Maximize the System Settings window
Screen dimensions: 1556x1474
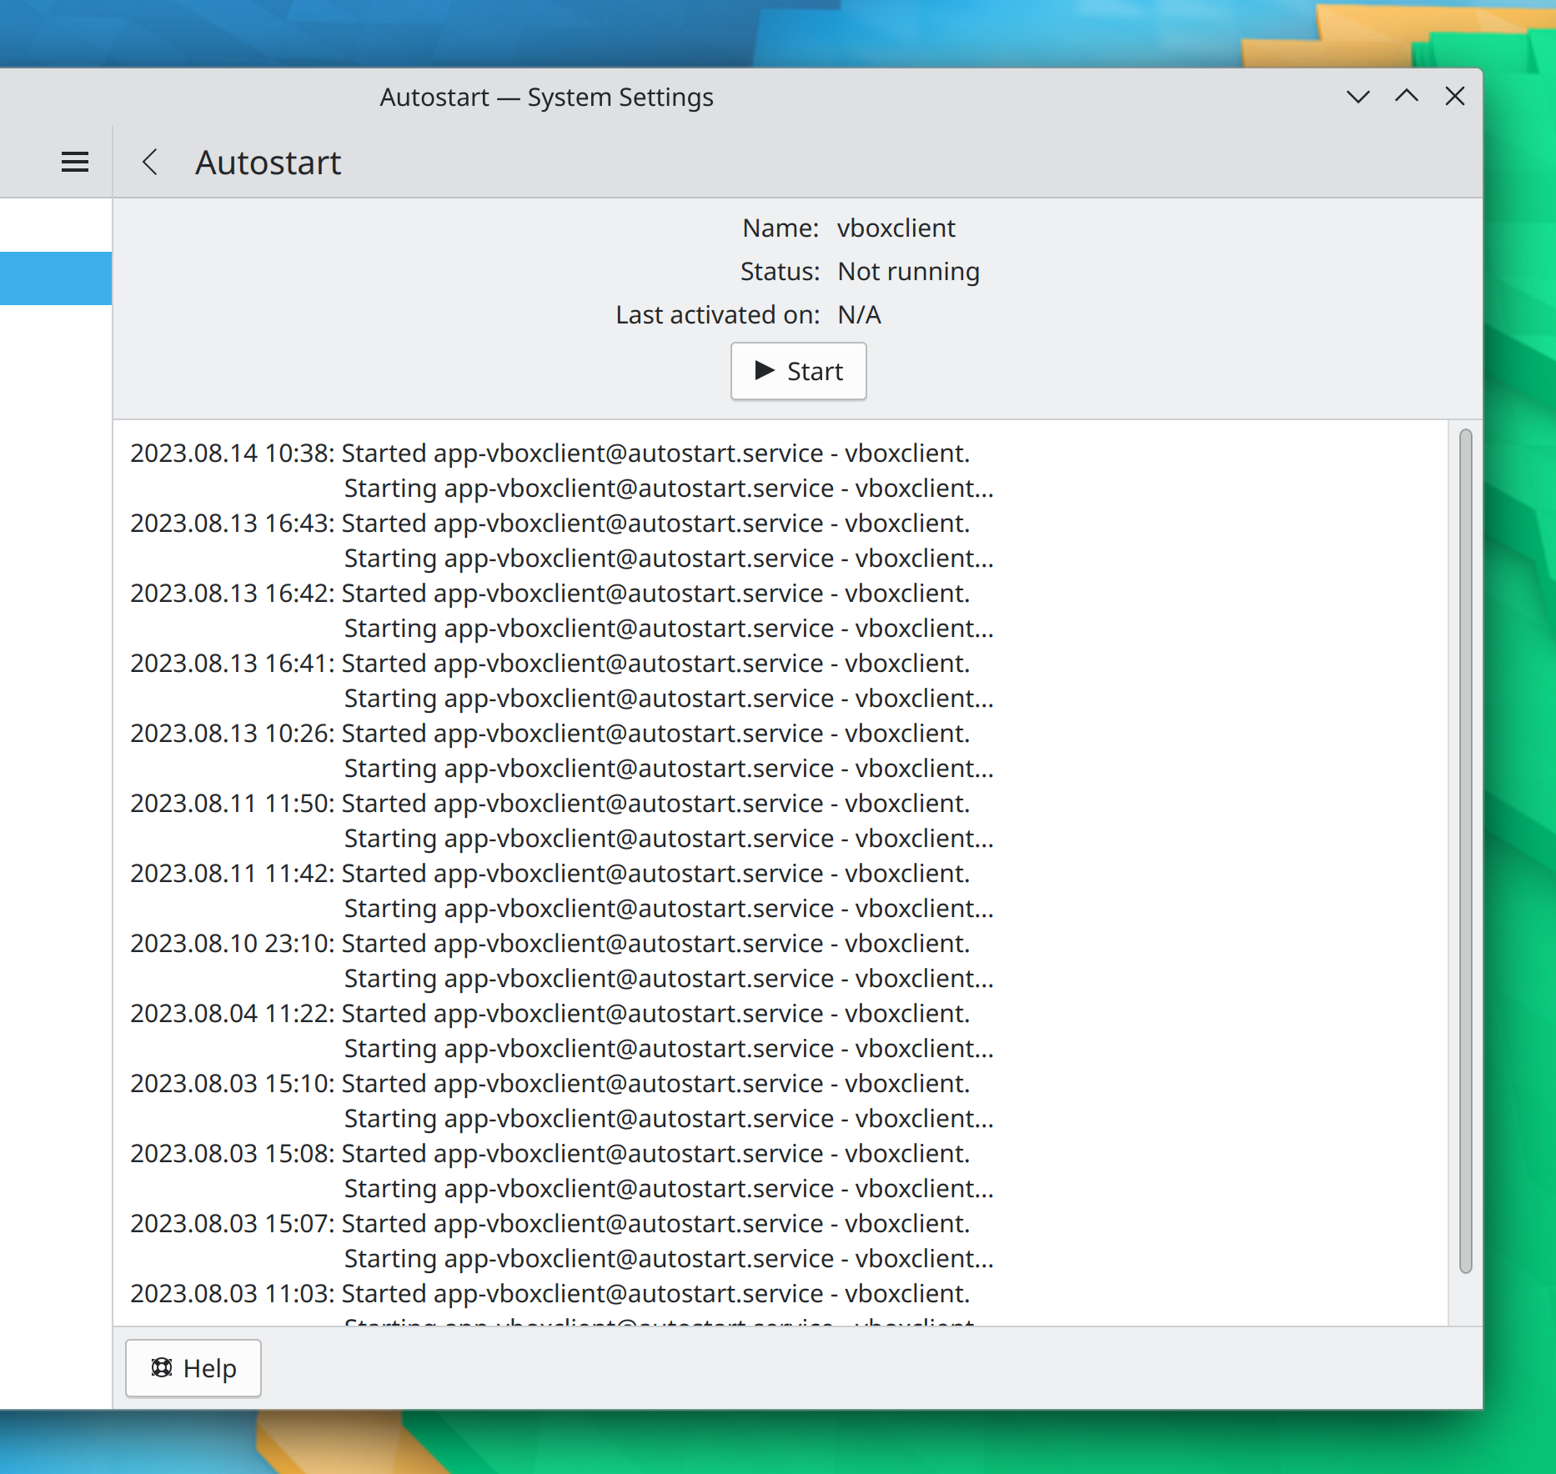point(1407,97)
